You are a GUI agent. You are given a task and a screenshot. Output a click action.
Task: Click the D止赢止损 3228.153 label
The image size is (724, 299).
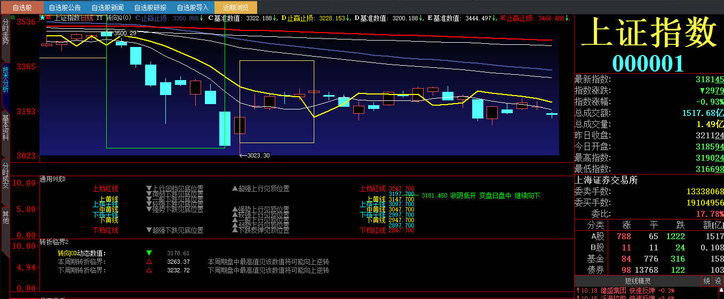[x=316, y=18]
